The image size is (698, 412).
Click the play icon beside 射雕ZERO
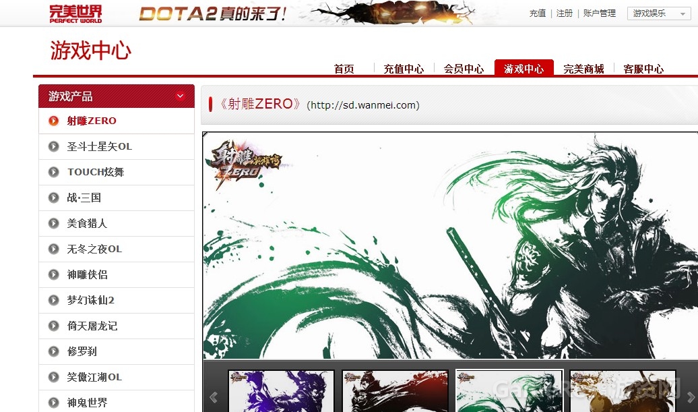coord(53,121)
